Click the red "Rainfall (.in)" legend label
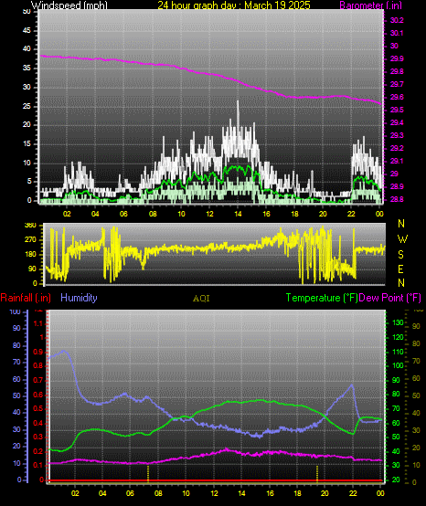The height and width of the screenshot is (506, 426). click(26, 298)
